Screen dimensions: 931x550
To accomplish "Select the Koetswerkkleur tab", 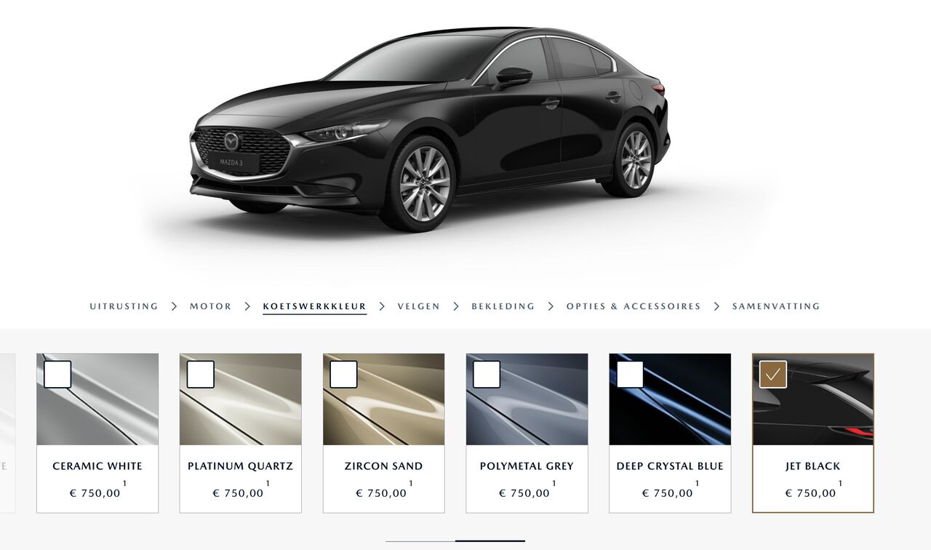I will [315, 306].
